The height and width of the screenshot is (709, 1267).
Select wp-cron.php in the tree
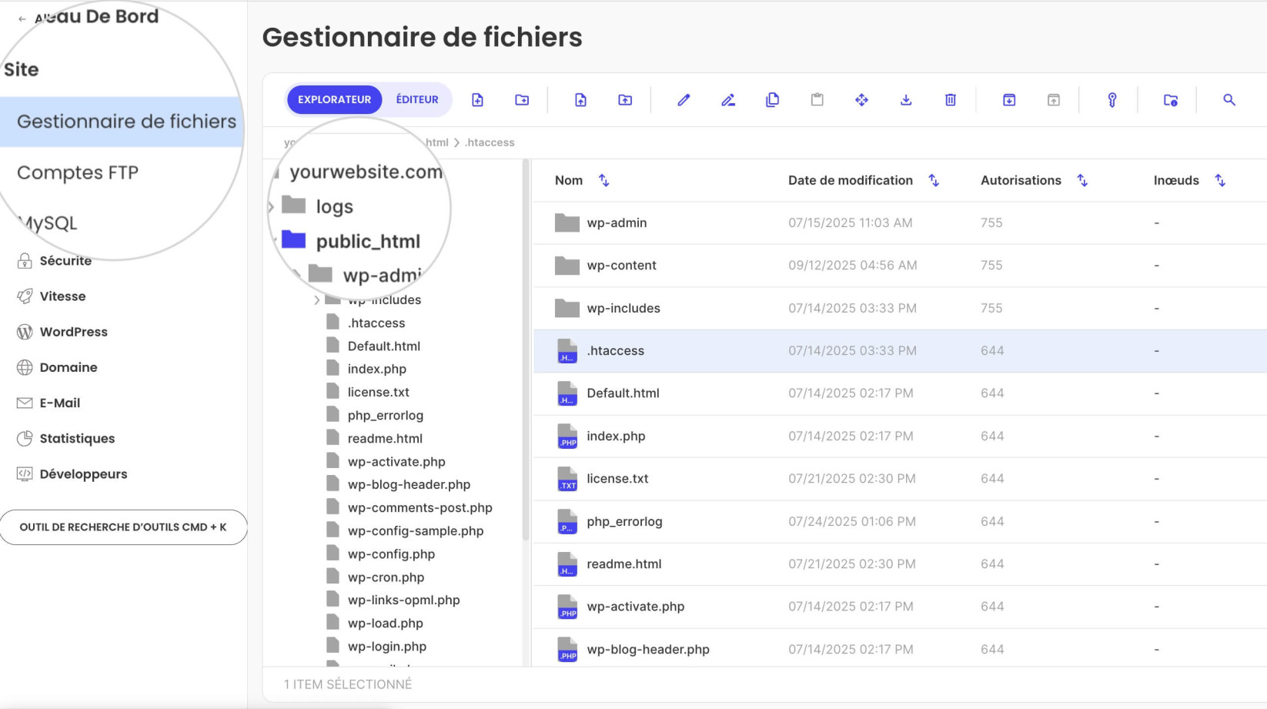click(x=386, y=577)
